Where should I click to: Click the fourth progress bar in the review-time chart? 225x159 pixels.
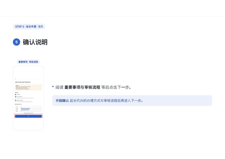[30, 111]
